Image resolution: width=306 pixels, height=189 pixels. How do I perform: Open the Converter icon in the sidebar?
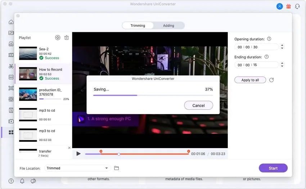pyautogui.click(x=11, y=33)
